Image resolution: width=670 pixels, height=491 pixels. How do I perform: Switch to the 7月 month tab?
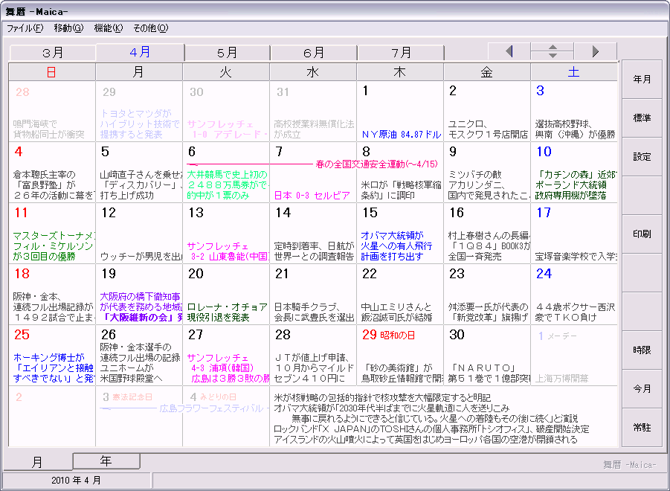pyautogui.click(x=402, y=53)
